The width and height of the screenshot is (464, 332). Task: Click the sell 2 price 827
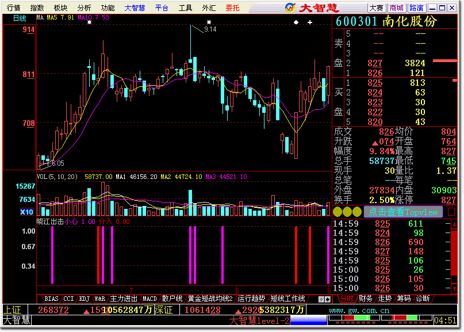(x=375, y=63)
